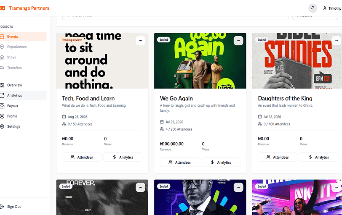This screenshot has height=215, width=342.
Task: Click the Settings gear icon
Action: pyautogui.click(x=2, y=126)
